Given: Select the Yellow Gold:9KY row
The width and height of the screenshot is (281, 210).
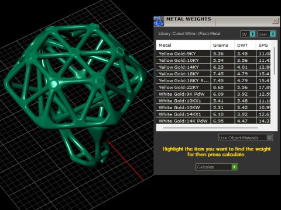Looking at the screenshot, I should pyautogui.click(x=213, y=54).
